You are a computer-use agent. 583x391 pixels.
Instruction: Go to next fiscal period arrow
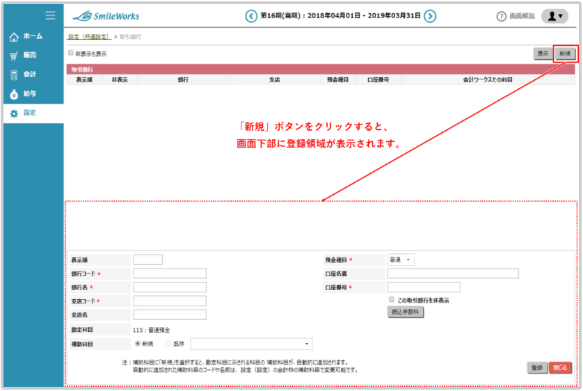[x=431, y=16]
